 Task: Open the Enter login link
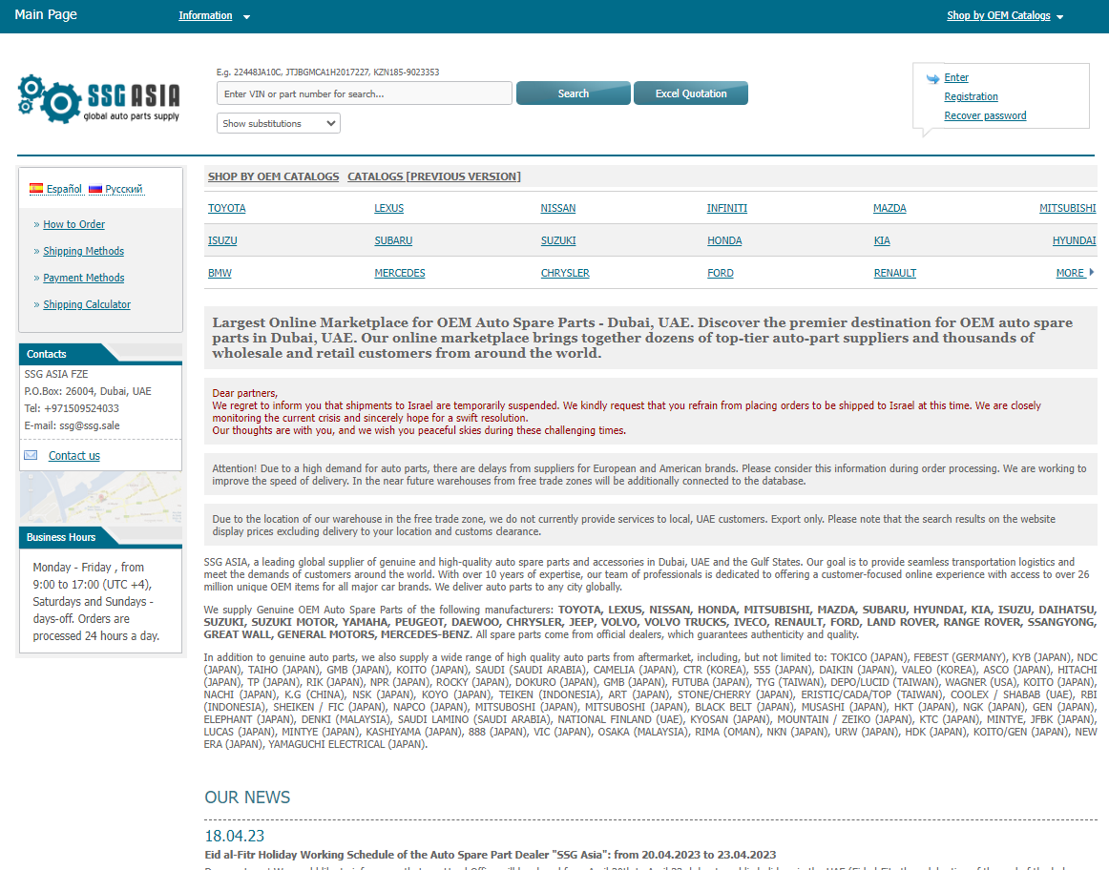[x=956, y=77]
